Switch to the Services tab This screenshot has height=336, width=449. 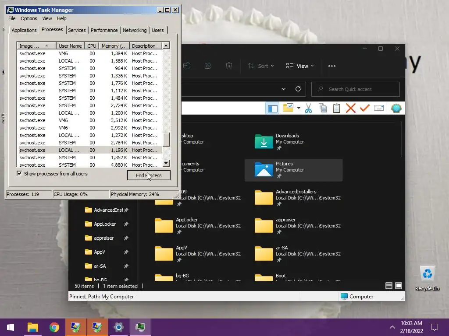(77, 30)
